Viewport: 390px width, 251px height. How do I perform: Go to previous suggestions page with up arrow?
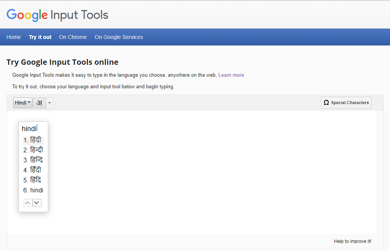pyautogui.click(x=28, y=203)
